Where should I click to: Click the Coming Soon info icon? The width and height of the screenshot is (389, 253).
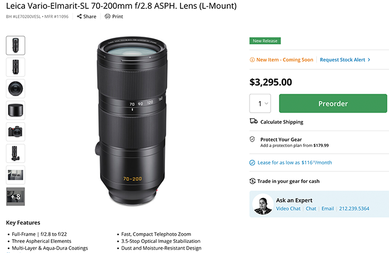click(253, 59)
